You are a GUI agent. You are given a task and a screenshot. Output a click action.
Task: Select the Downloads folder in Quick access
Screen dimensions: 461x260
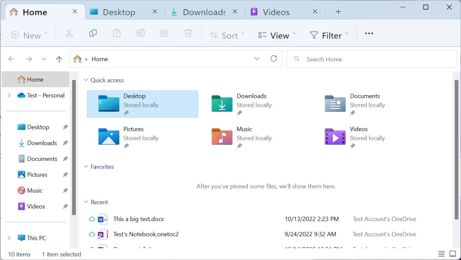[256, 104]
